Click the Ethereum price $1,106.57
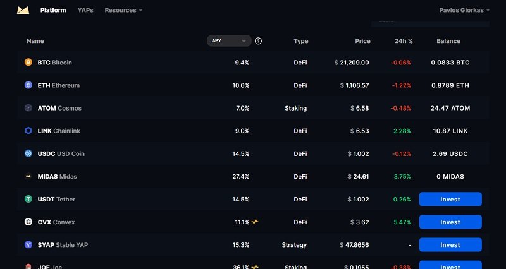This screenshot has width=506, height=269. [x=354, y=85]
